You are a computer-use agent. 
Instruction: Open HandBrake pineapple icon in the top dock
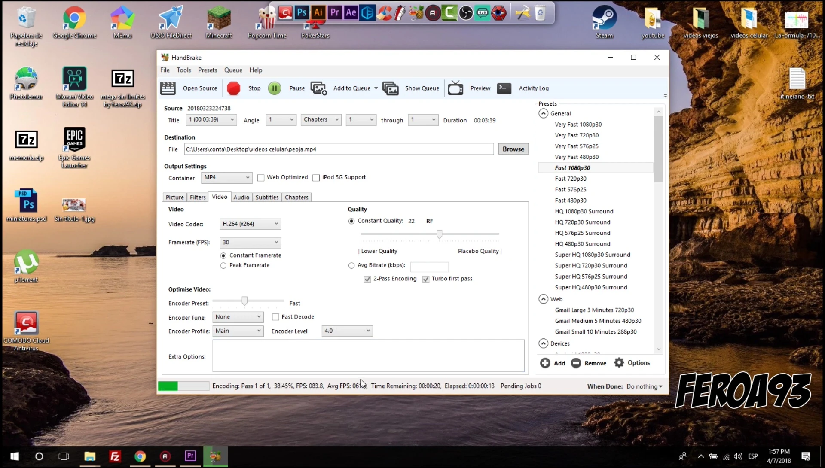[416, 13]
